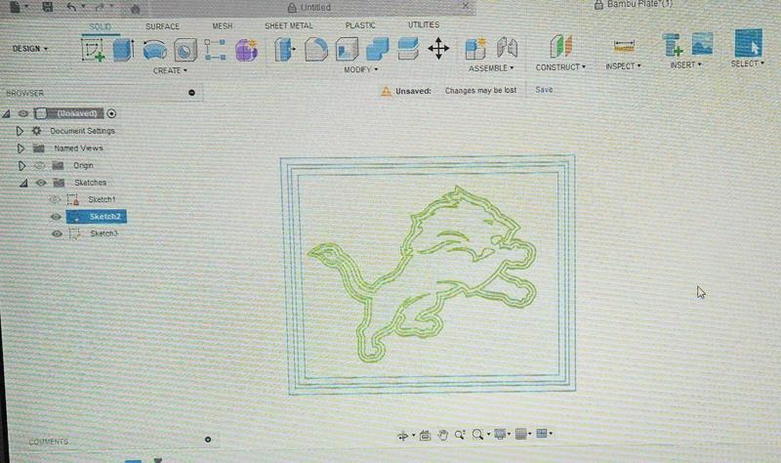
Task: Select the Revolve tool
Action: 154,50
